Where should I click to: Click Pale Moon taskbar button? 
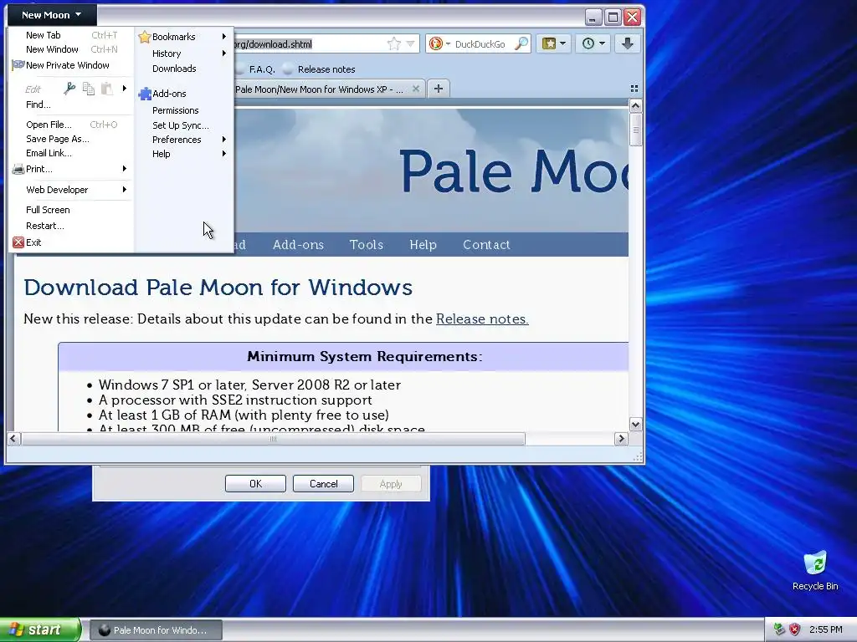[156, 630]
